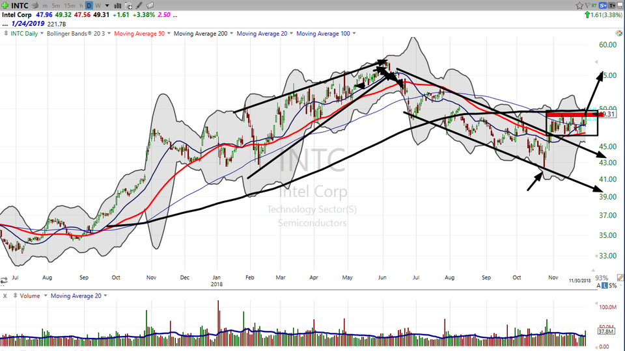This screenshot has width=625, height=351.
Task: Click the favorite star icon
Action: pos(579,5)
